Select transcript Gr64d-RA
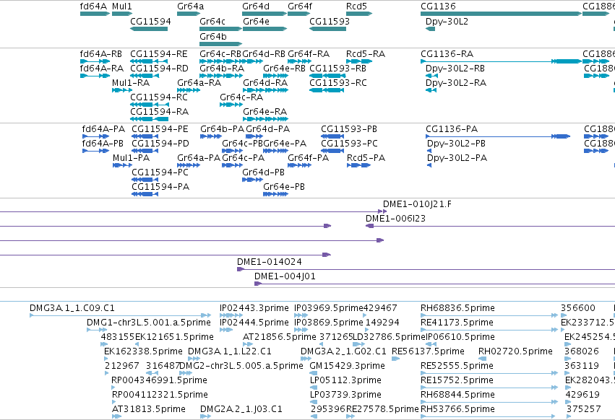615x420 pixels. (265, 83)
